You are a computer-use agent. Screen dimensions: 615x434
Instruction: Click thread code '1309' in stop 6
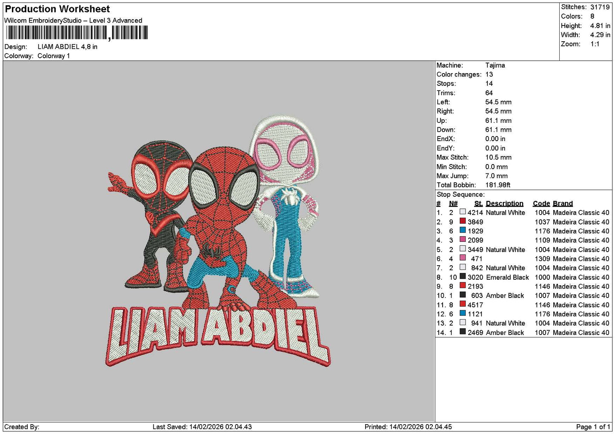point(542,258)
